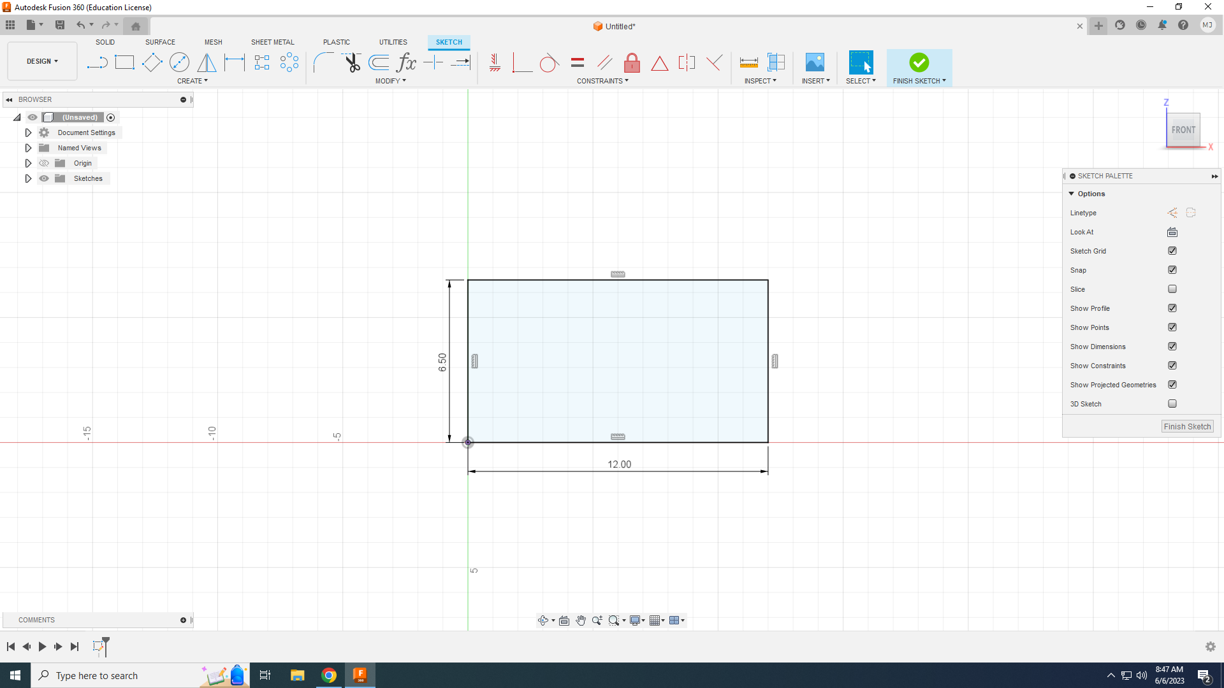Screen dimensions: 1224x688
Task: Switch to the SOLID ribbon tab
Action: [105, 42]
